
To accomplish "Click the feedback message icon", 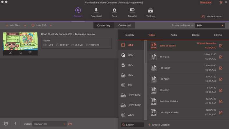I will tap(226, 2).
